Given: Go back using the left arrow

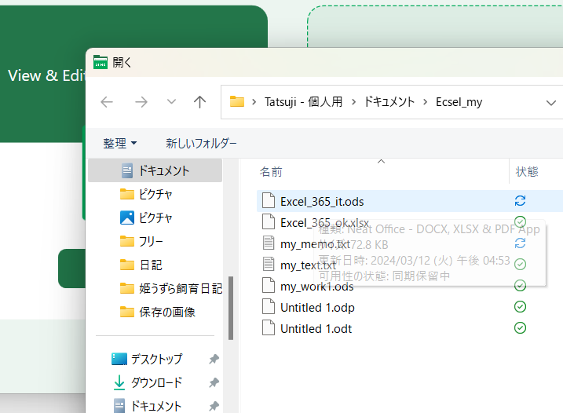Looking at the screenshot, I should point(107,102).
